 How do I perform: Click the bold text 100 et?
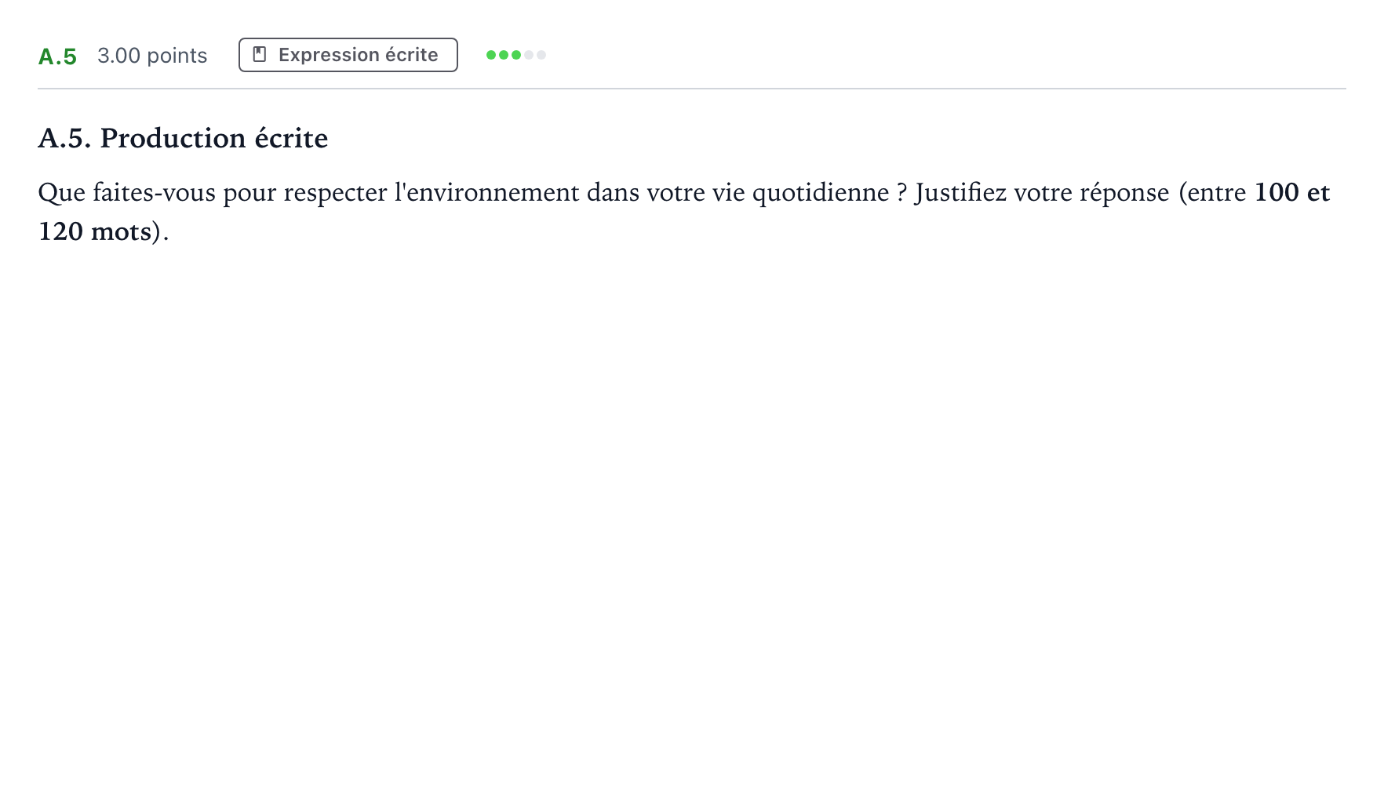coord(1292,192)
